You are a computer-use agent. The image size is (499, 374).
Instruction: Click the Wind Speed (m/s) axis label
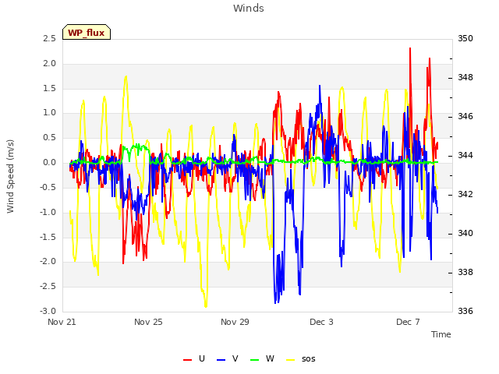coord(10,176)
